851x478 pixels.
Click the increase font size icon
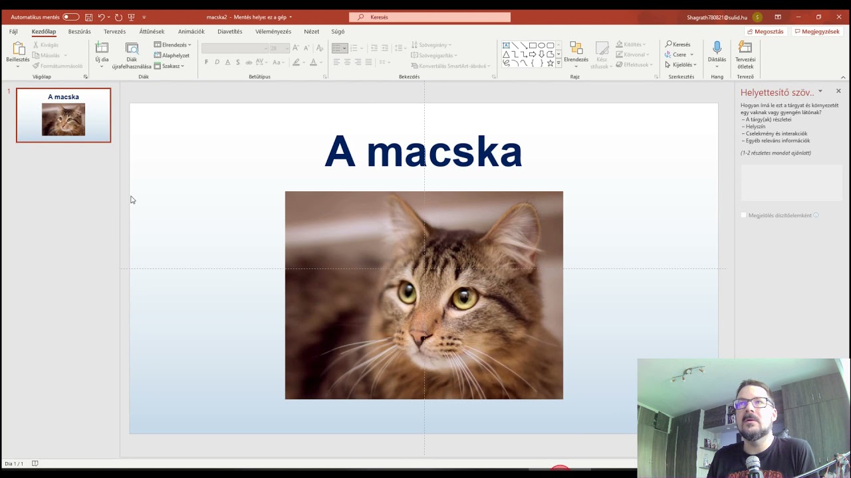(296, 48)
